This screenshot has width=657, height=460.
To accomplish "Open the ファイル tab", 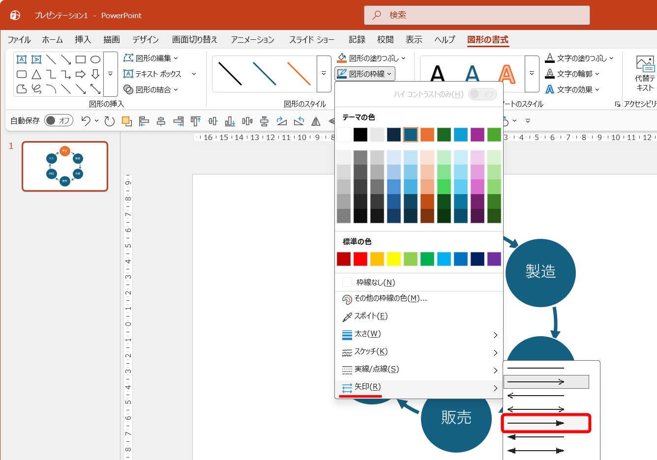I will [19, 40].
